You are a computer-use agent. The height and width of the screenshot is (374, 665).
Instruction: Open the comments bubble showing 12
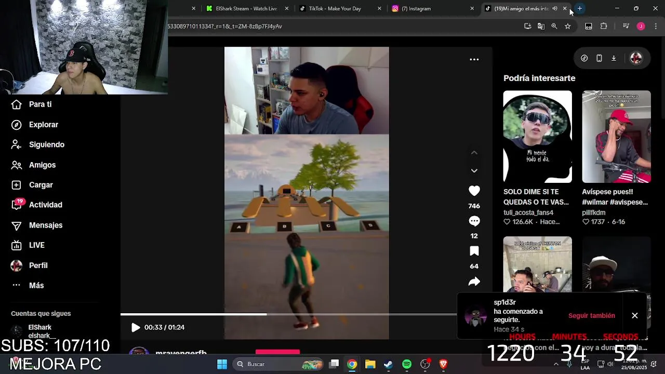[474, 221]
